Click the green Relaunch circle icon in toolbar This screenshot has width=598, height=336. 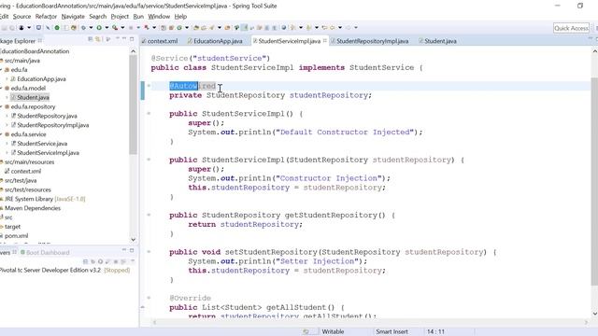tap(57, 27)
